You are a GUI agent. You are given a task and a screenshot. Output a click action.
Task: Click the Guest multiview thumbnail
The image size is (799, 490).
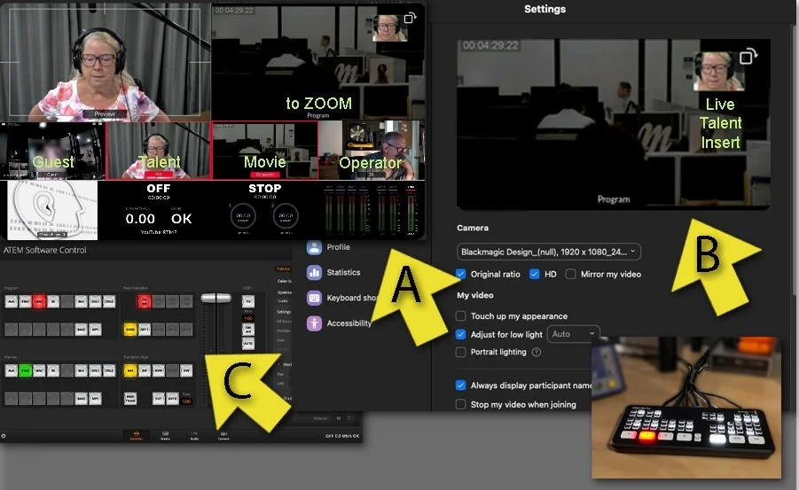coord(53,151)
